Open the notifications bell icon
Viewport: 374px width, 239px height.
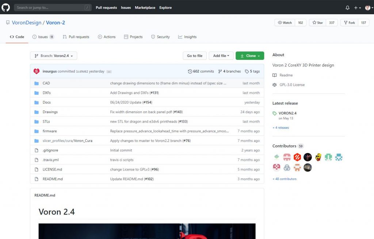(347, 8)
